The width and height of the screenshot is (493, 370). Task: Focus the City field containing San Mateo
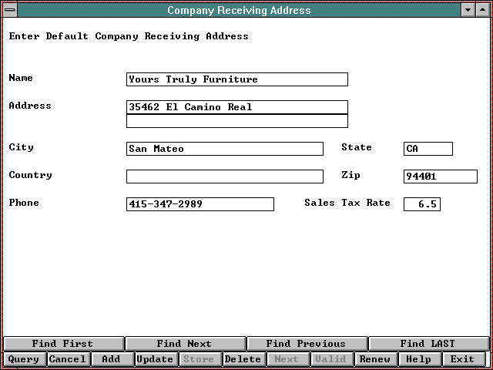pos(224,149)
